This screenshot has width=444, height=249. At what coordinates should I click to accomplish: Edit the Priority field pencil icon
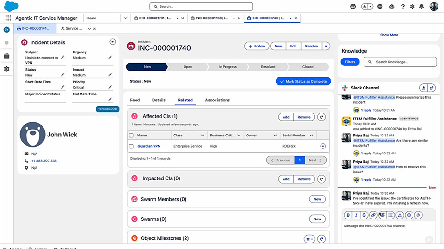(110, 87)
